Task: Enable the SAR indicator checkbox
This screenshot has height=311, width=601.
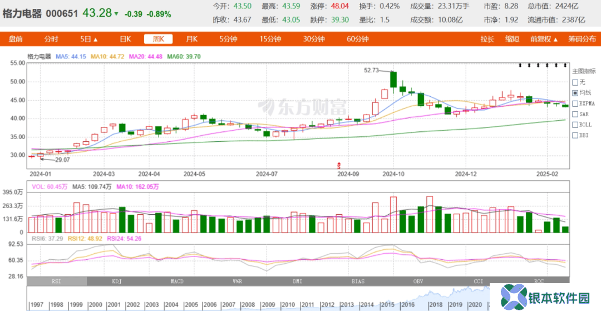Action: click(575, 114)
